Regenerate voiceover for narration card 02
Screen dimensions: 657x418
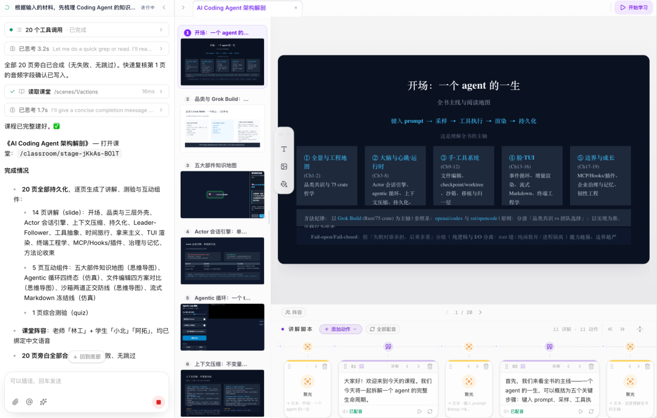[591, 411]
